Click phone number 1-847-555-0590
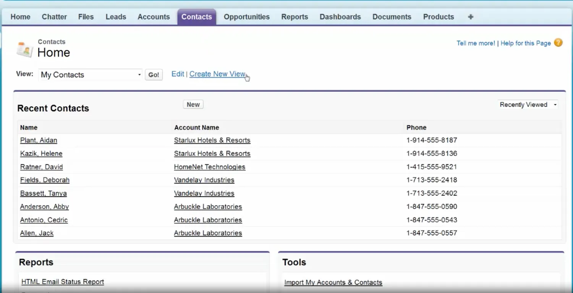Image resolution: width=573 pixels, height=293 pixels. tap(432, 207)
